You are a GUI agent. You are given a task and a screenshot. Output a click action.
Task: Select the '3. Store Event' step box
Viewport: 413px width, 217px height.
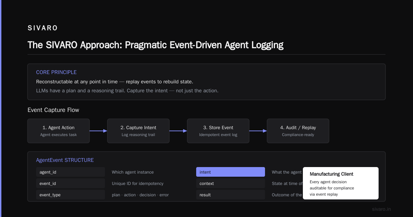pyautogui.click(x=218, y=131)
